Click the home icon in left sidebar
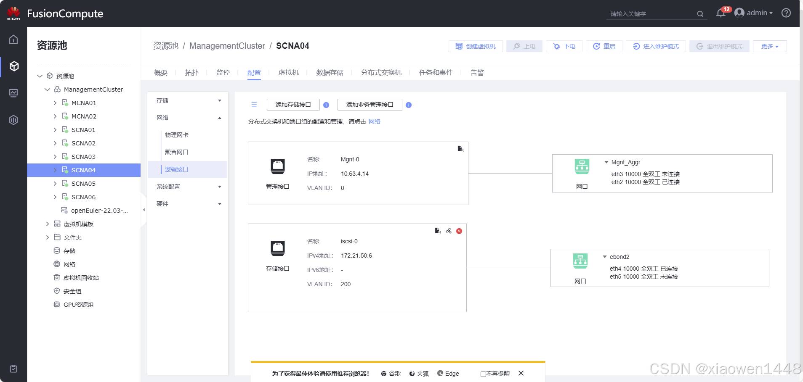Screen dimensions: 803x382 (x=13, y=40)
